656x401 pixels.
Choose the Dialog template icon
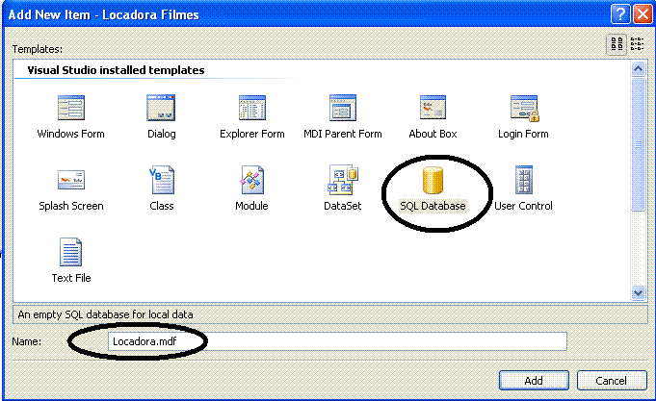click(x=161, y=108)
